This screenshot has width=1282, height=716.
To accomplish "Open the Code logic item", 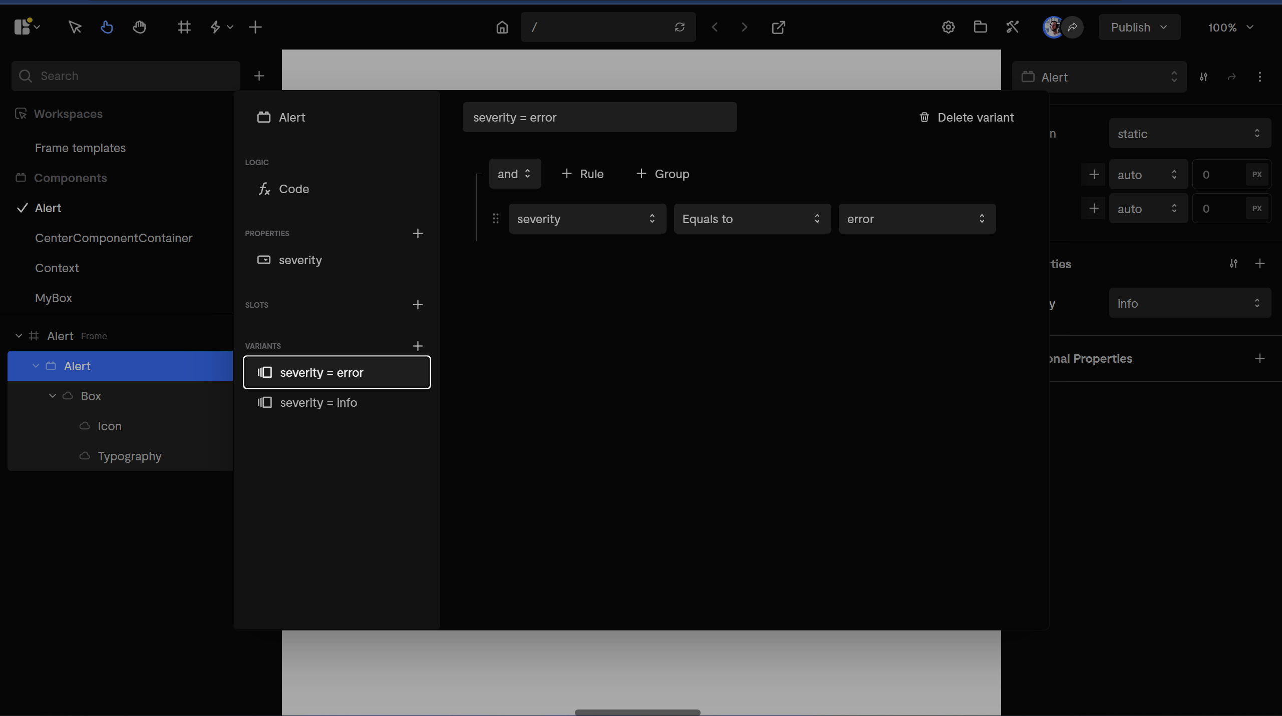I will (293, 189).
